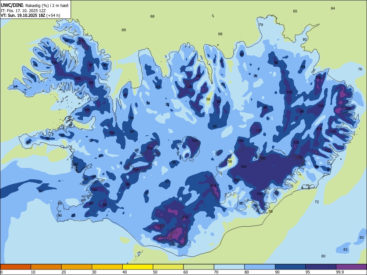Viewport: 367px width, 275px height.
Task: Click the 'VT: Sun. 19.10.2025 18Z' line
Action: tap(23, 15)
